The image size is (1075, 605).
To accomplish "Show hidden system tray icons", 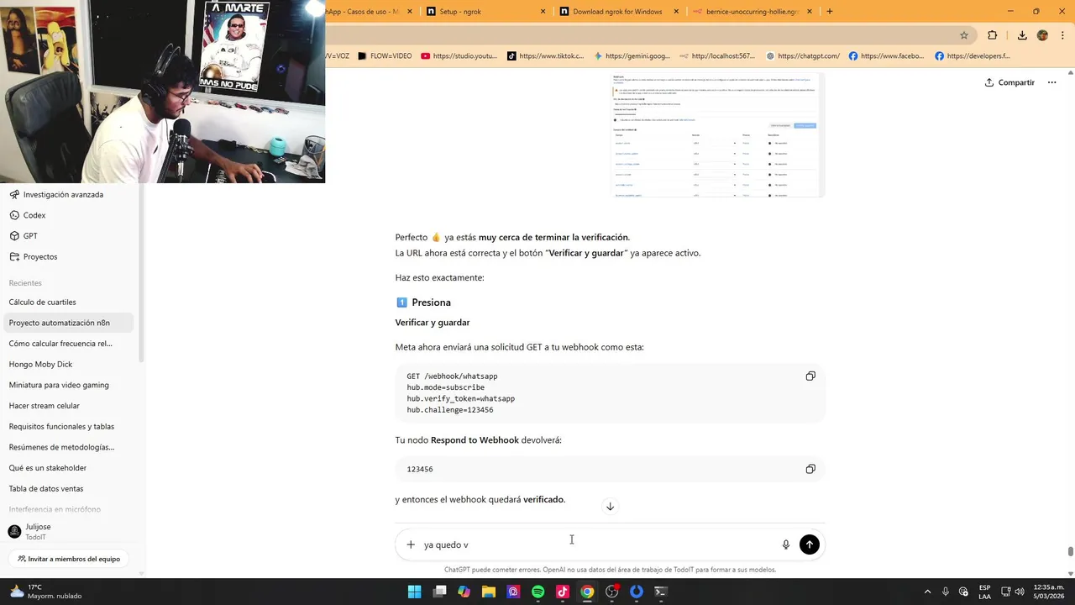I will (x=927, y=592).
